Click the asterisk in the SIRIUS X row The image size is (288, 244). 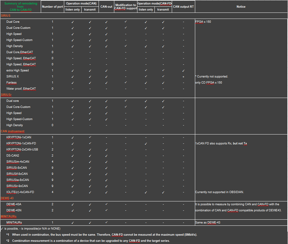point(183,77)
